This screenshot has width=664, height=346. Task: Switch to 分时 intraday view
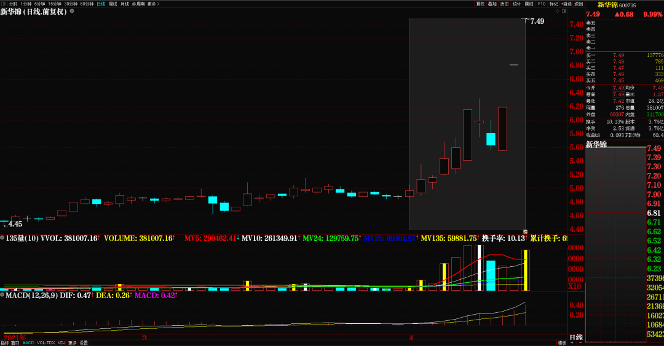(13, 4)
